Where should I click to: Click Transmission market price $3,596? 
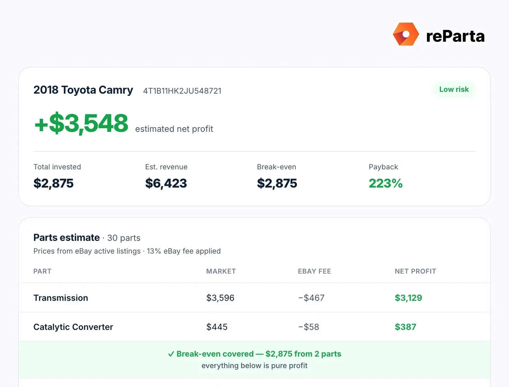point(220,298)
